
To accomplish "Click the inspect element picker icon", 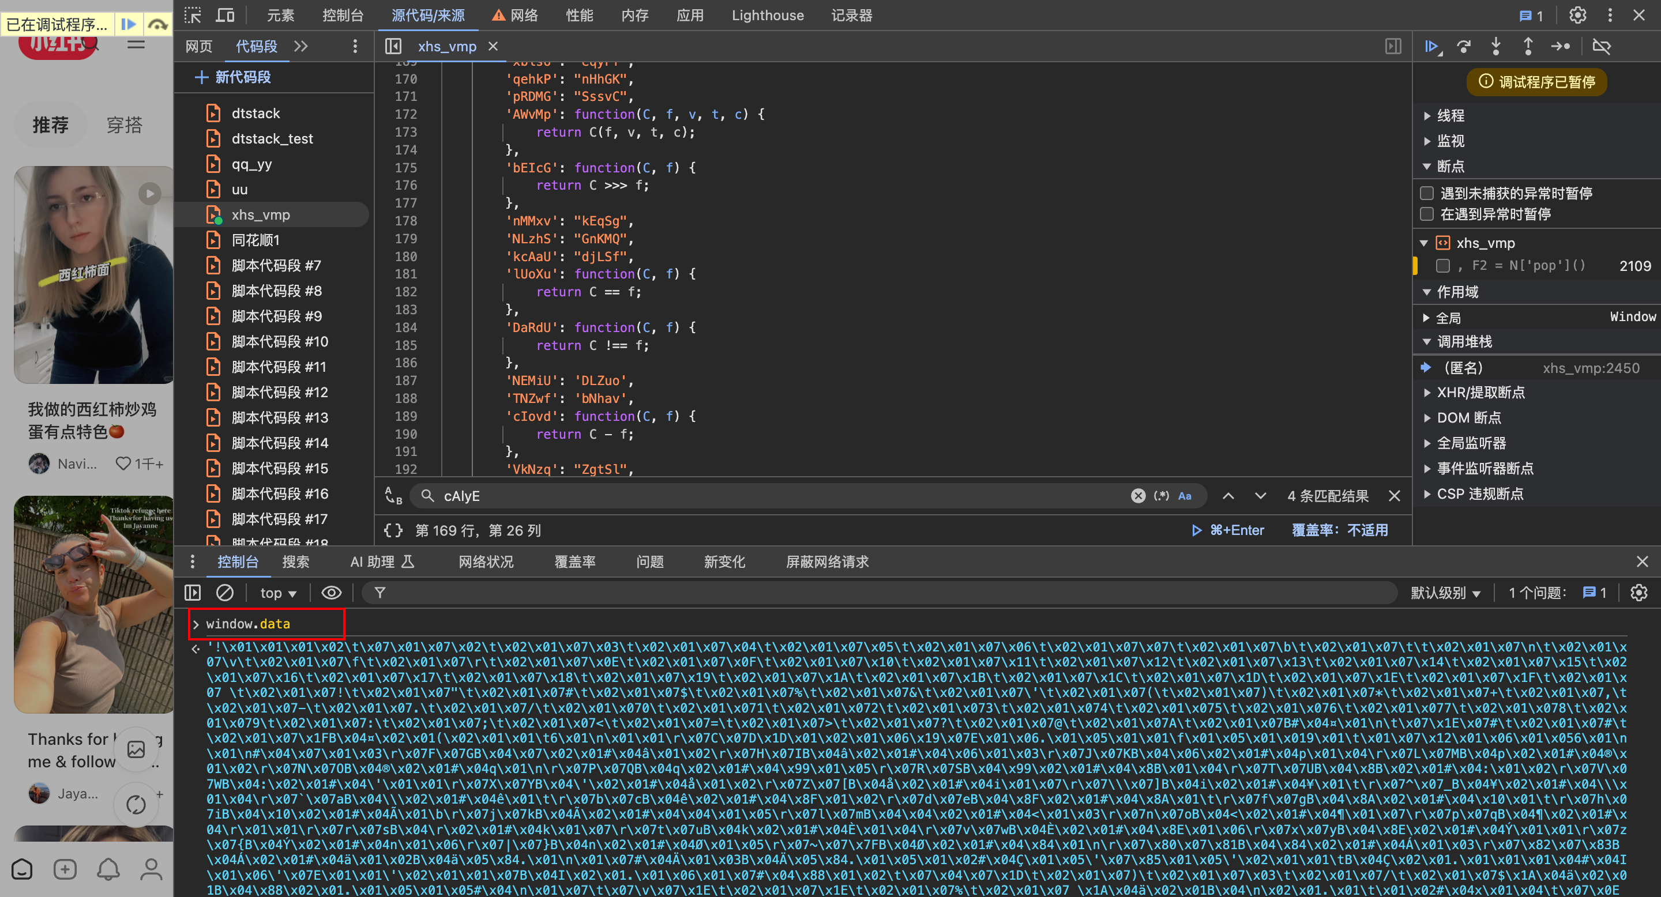I will 193,15.
